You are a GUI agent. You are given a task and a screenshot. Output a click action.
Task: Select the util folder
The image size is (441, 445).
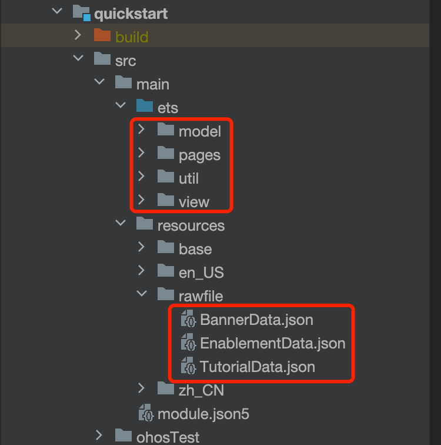(x=189, y=178)
